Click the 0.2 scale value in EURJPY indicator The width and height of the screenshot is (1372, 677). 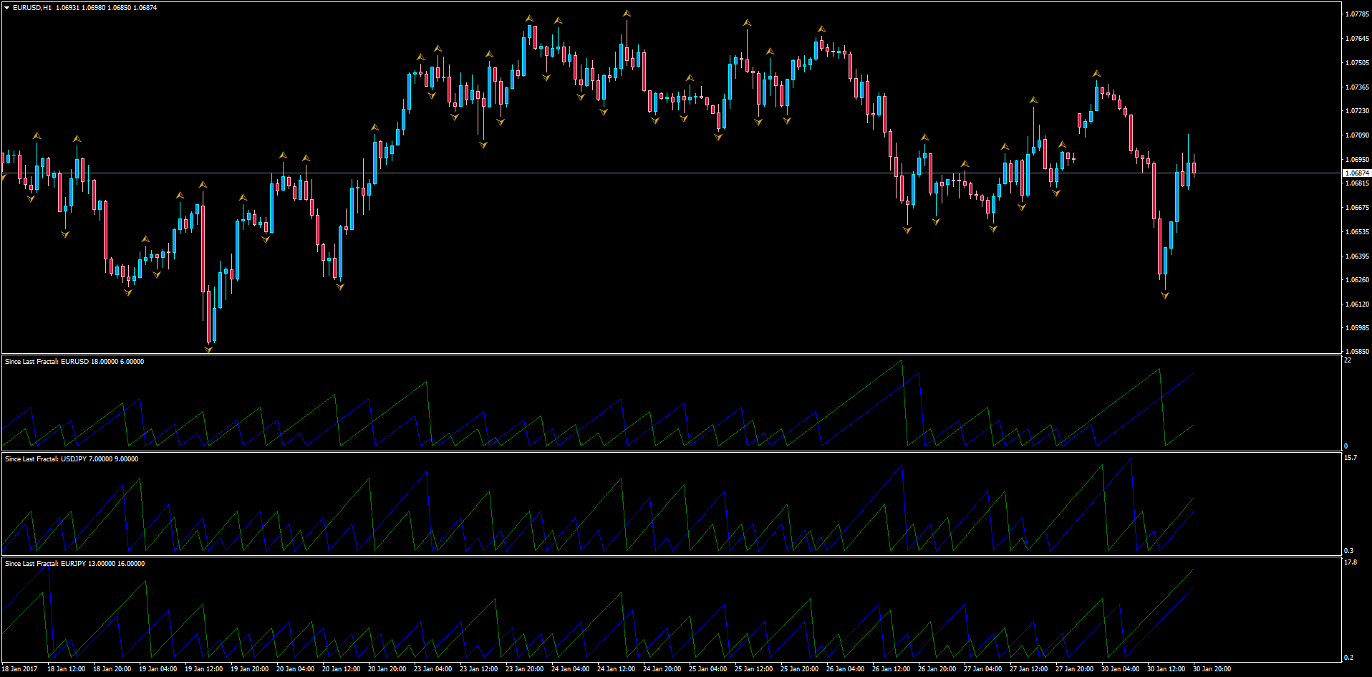(x=1349, y=658)
